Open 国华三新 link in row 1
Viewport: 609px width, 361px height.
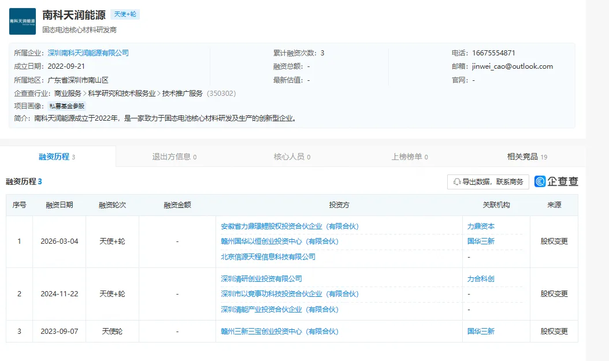point(481,241)
